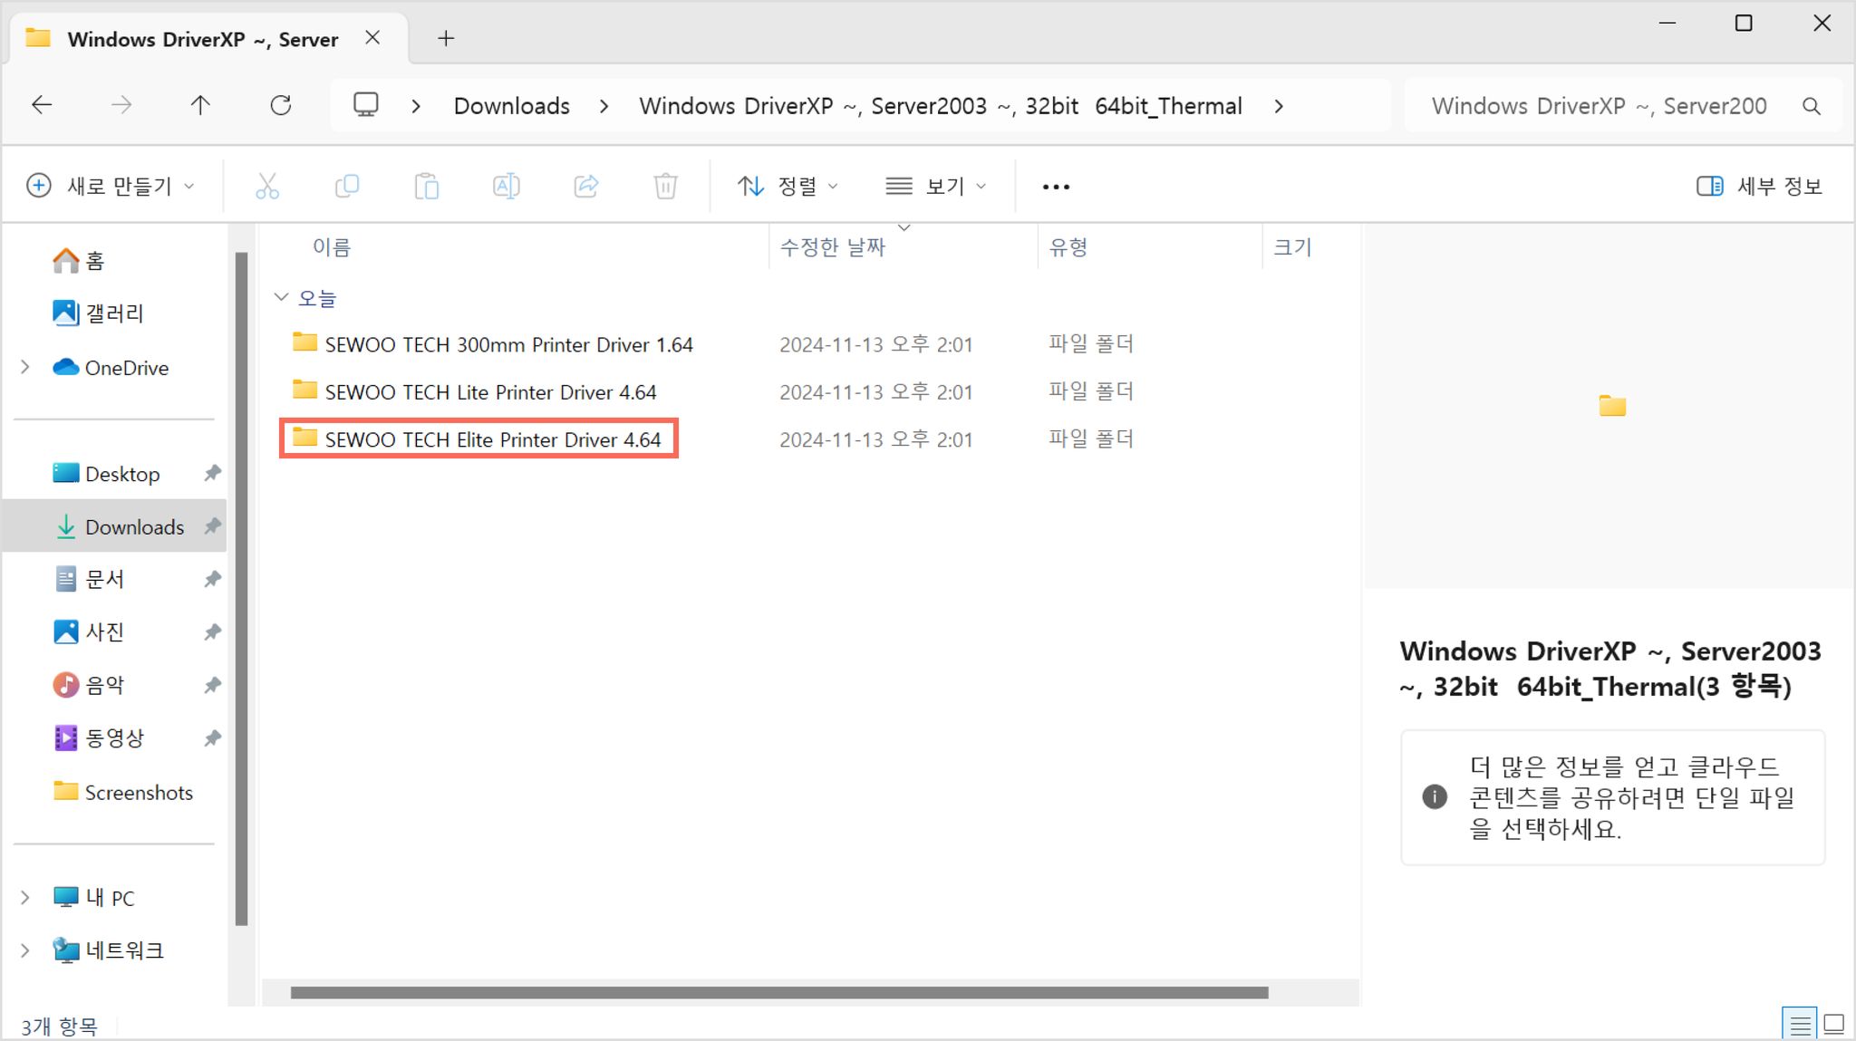
Task: Go up one folder level
Action: (x=200, y=105)
